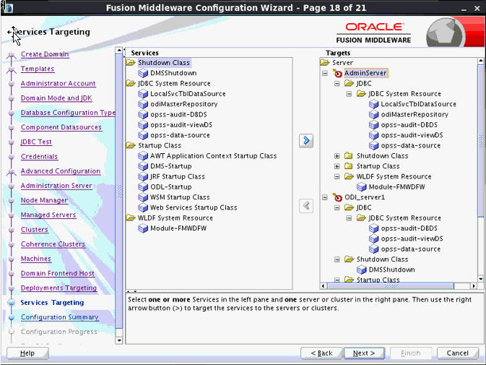Image resolution: width=486 pixels, height=365 pixels.
Task: Select the AdminServer label in Targets
Action: (x=365, y=73)
